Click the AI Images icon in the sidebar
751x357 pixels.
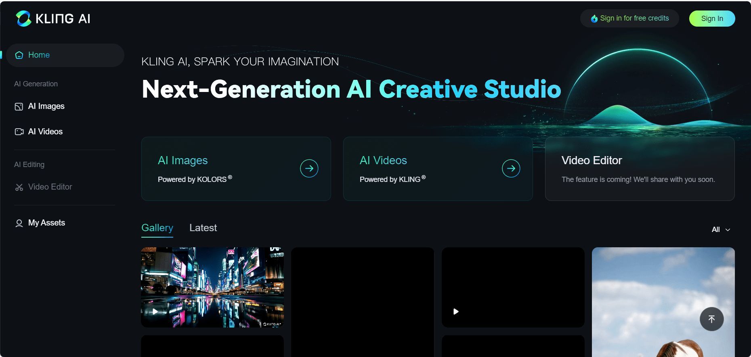(19, 106)
